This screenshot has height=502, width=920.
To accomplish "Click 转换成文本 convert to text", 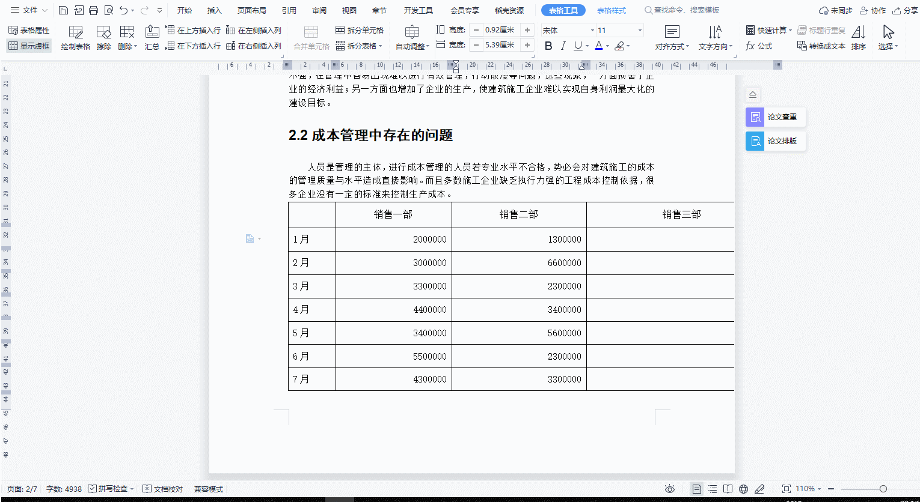I will 821,46.
